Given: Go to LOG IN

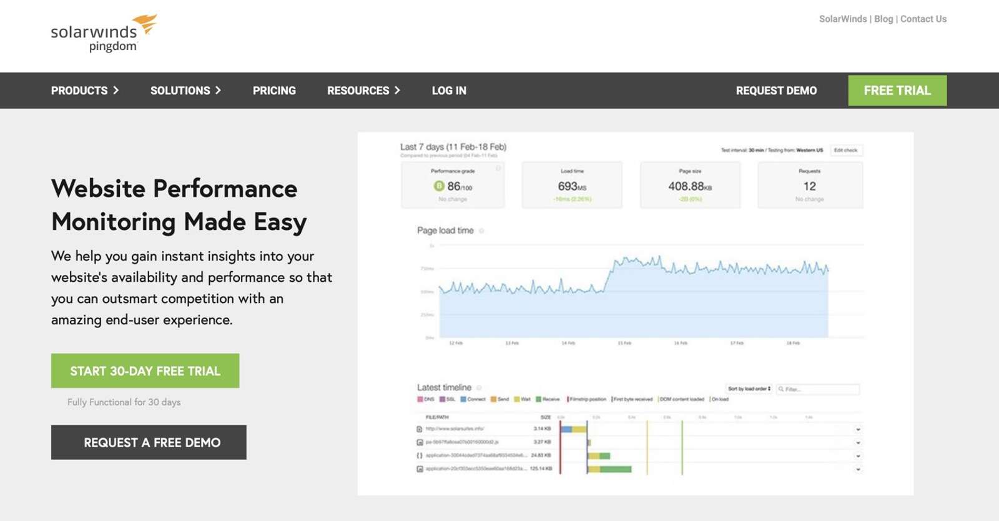Looking at the screenshot, I should pyautogui.click(x=449, y=91).
